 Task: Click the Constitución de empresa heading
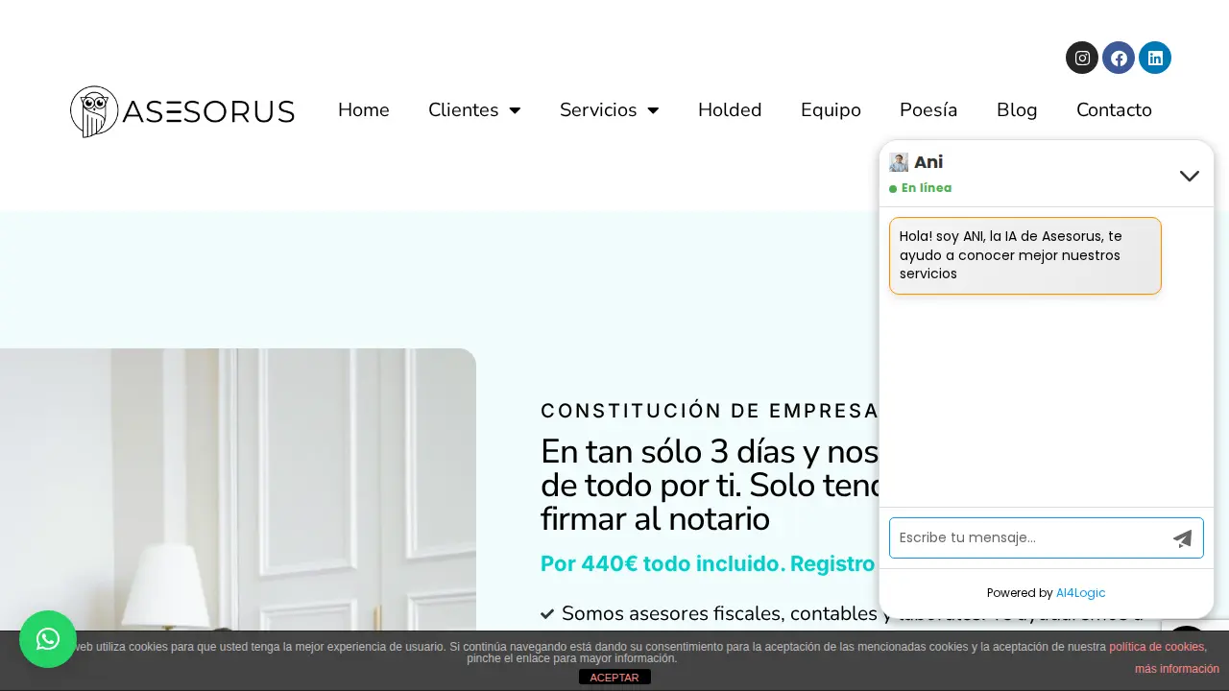click(x=711, y=411)
